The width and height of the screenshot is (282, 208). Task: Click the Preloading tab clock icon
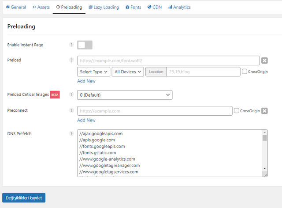(x=58, y=7)
